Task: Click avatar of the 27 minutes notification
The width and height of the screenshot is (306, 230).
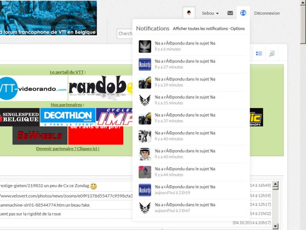Action: tap(145, 64)
